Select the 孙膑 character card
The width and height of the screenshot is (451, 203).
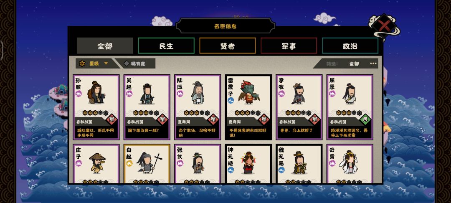(96, 107)
